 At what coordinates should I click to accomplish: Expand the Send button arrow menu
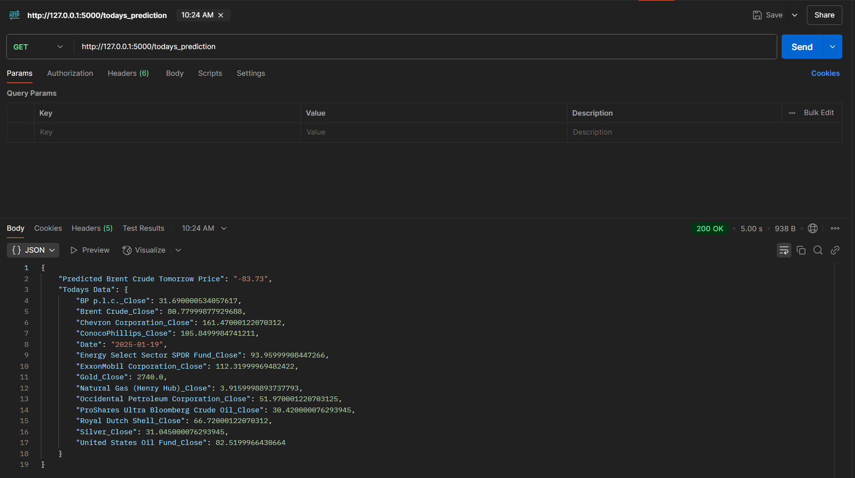click(x=833, y=47)
